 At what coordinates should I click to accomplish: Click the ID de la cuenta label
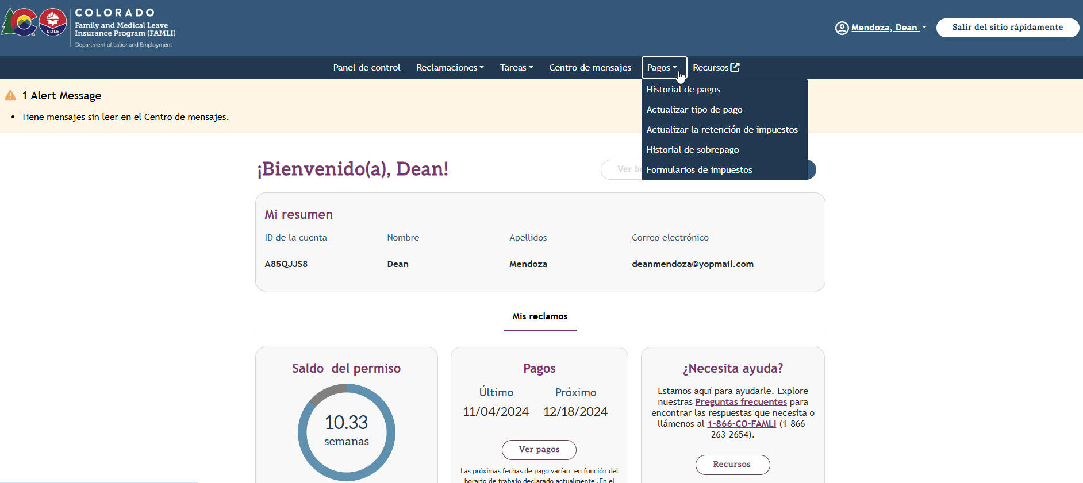295,238
